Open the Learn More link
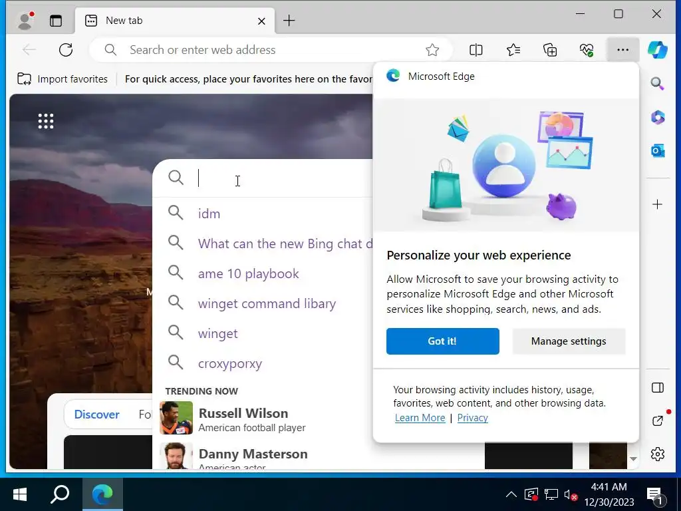The height and width of the screenshot is (511, 681). [420, 418]
